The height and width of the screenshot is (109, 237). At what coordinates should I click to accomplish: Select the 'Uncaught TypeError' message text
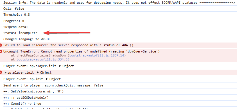pos(82,51)
